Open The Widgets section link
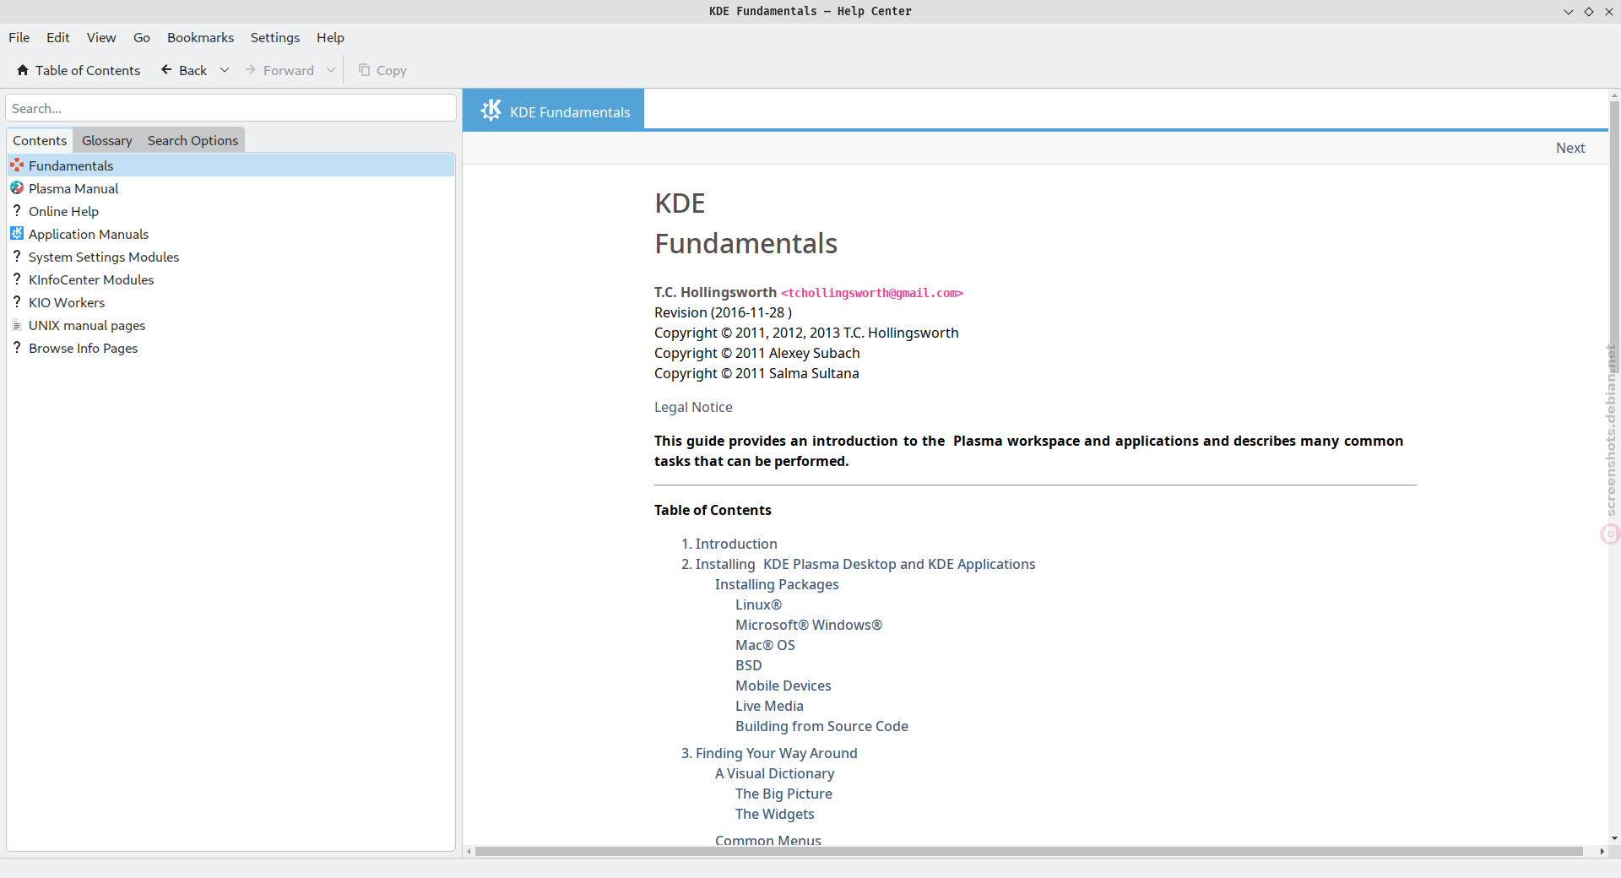This screenshot has width=1621, height=878. [775, 814]
